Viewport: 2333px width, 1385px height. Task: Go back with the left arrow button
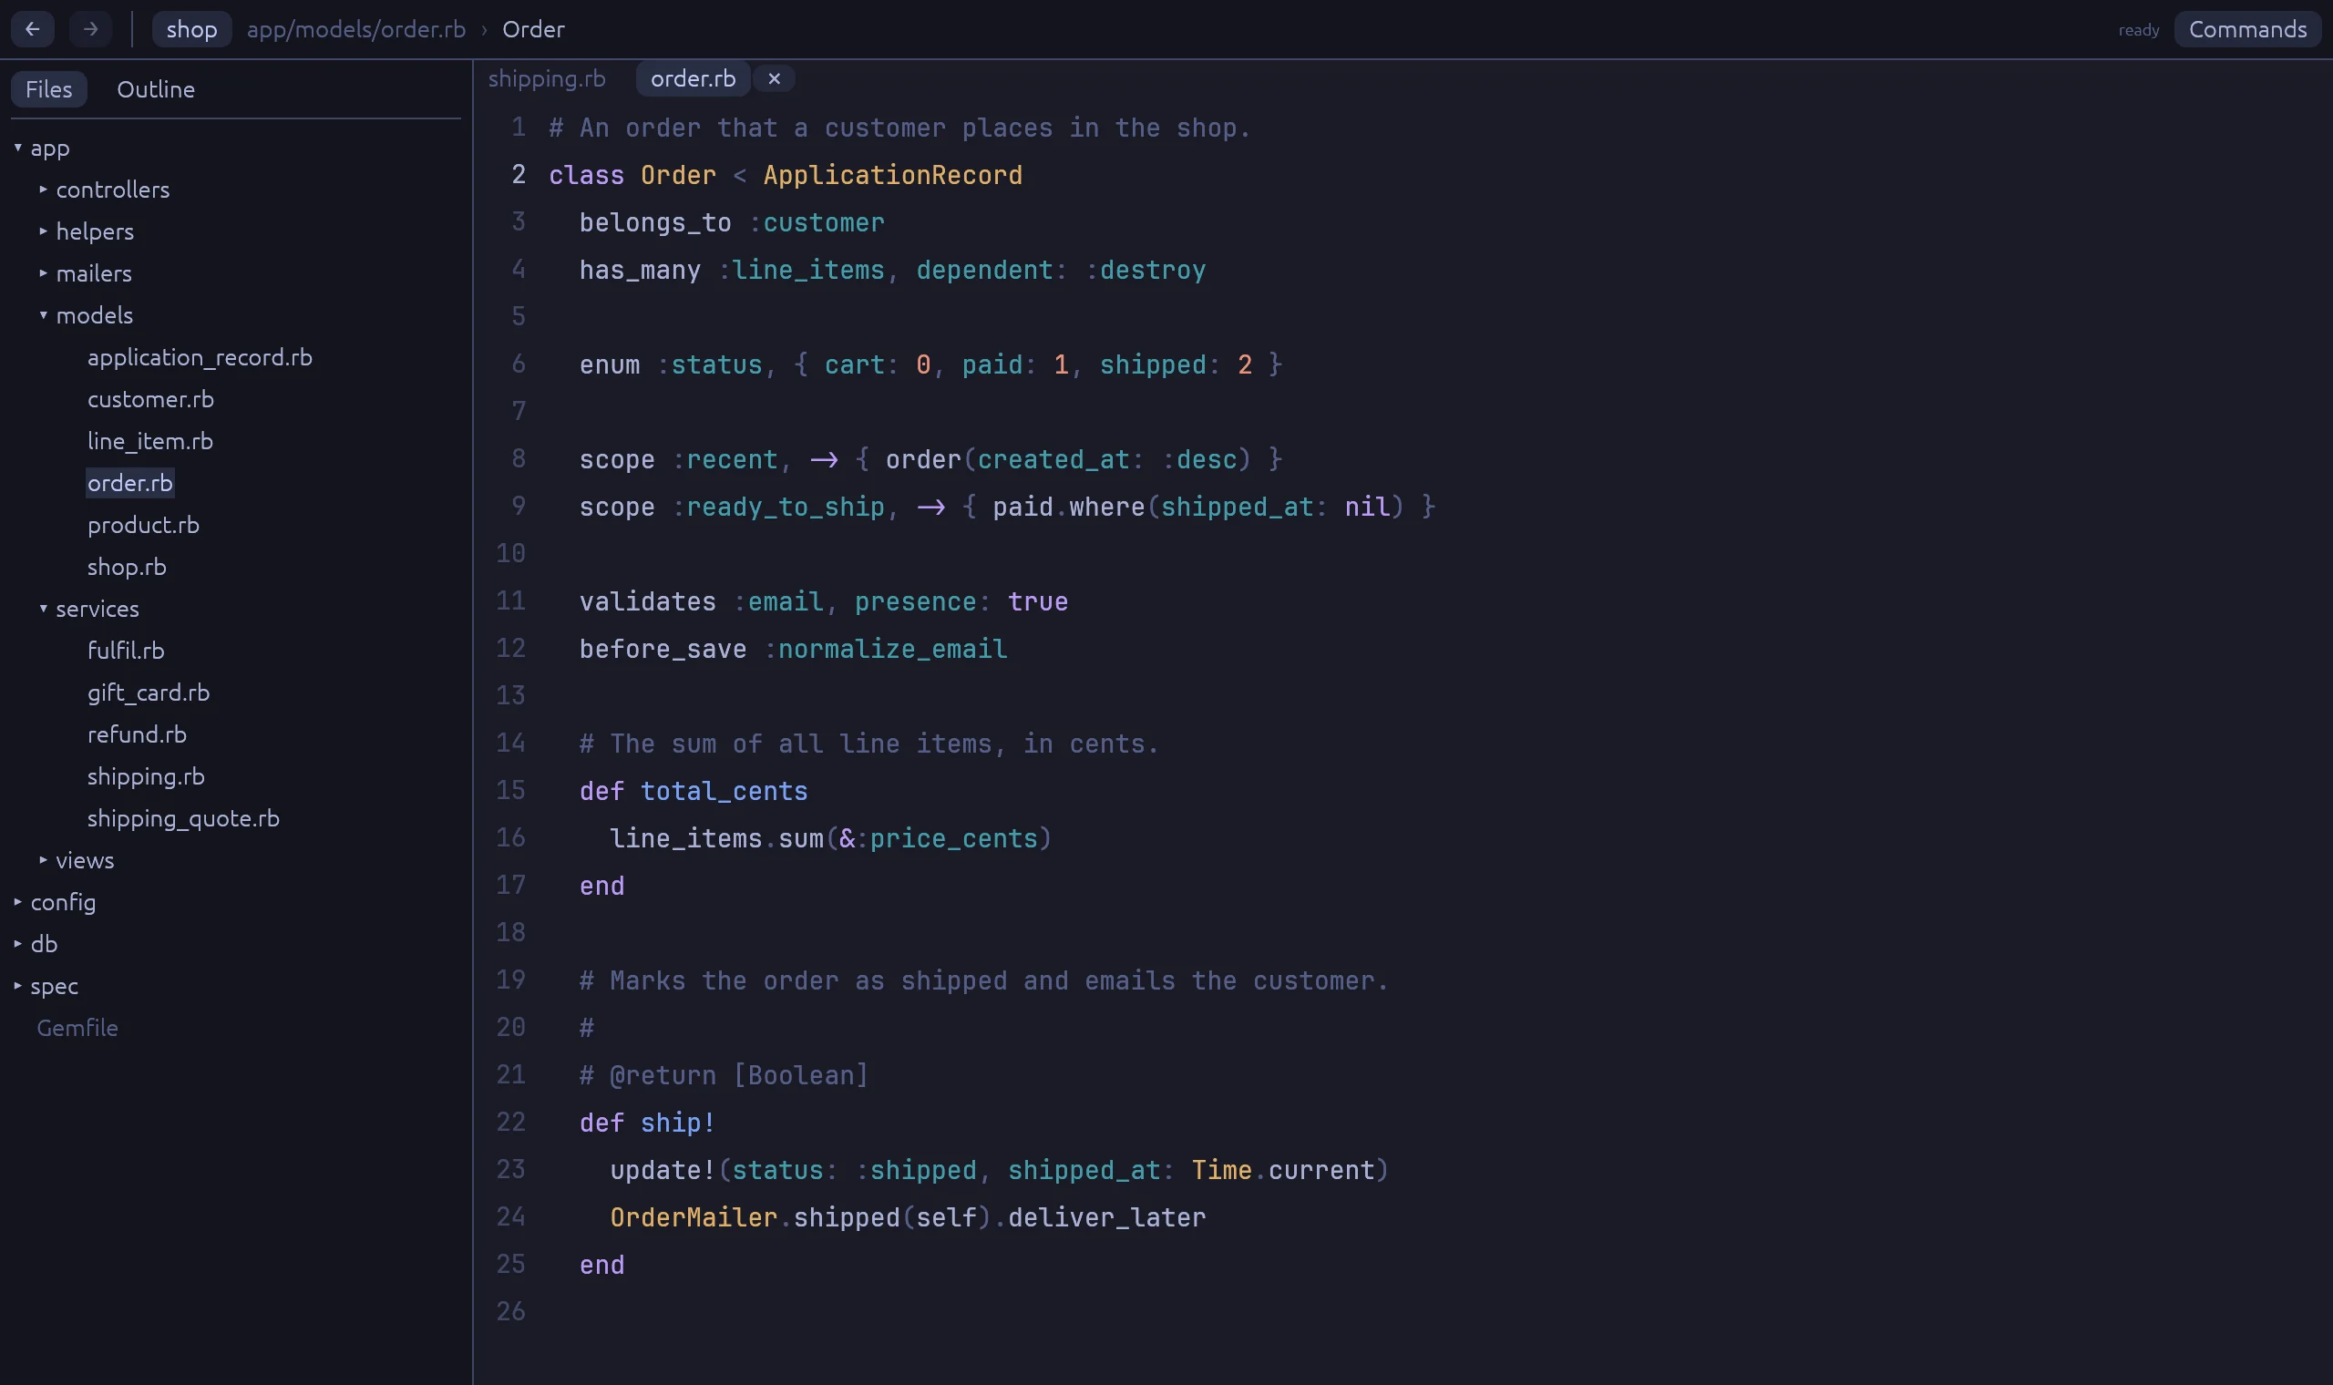[33, 29]
